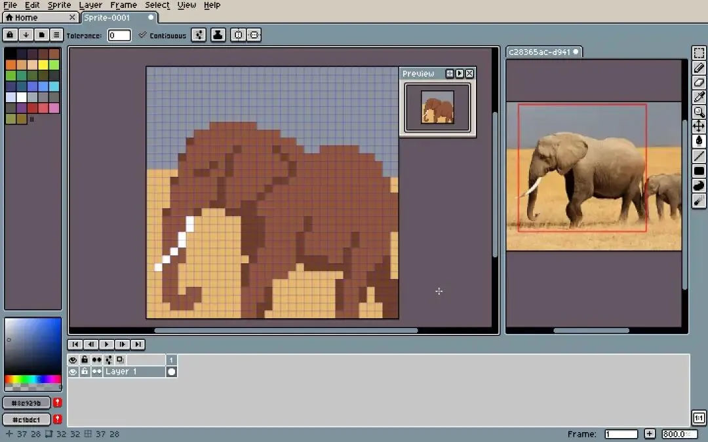The height and width of the screenshot is (442, 708).
Task: Select the Pencil tool
Action: pos(699,67)
